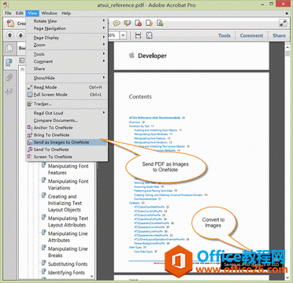Open the Page Thumbnails side panel
The image size is (293, 283).
click(9, 49)
